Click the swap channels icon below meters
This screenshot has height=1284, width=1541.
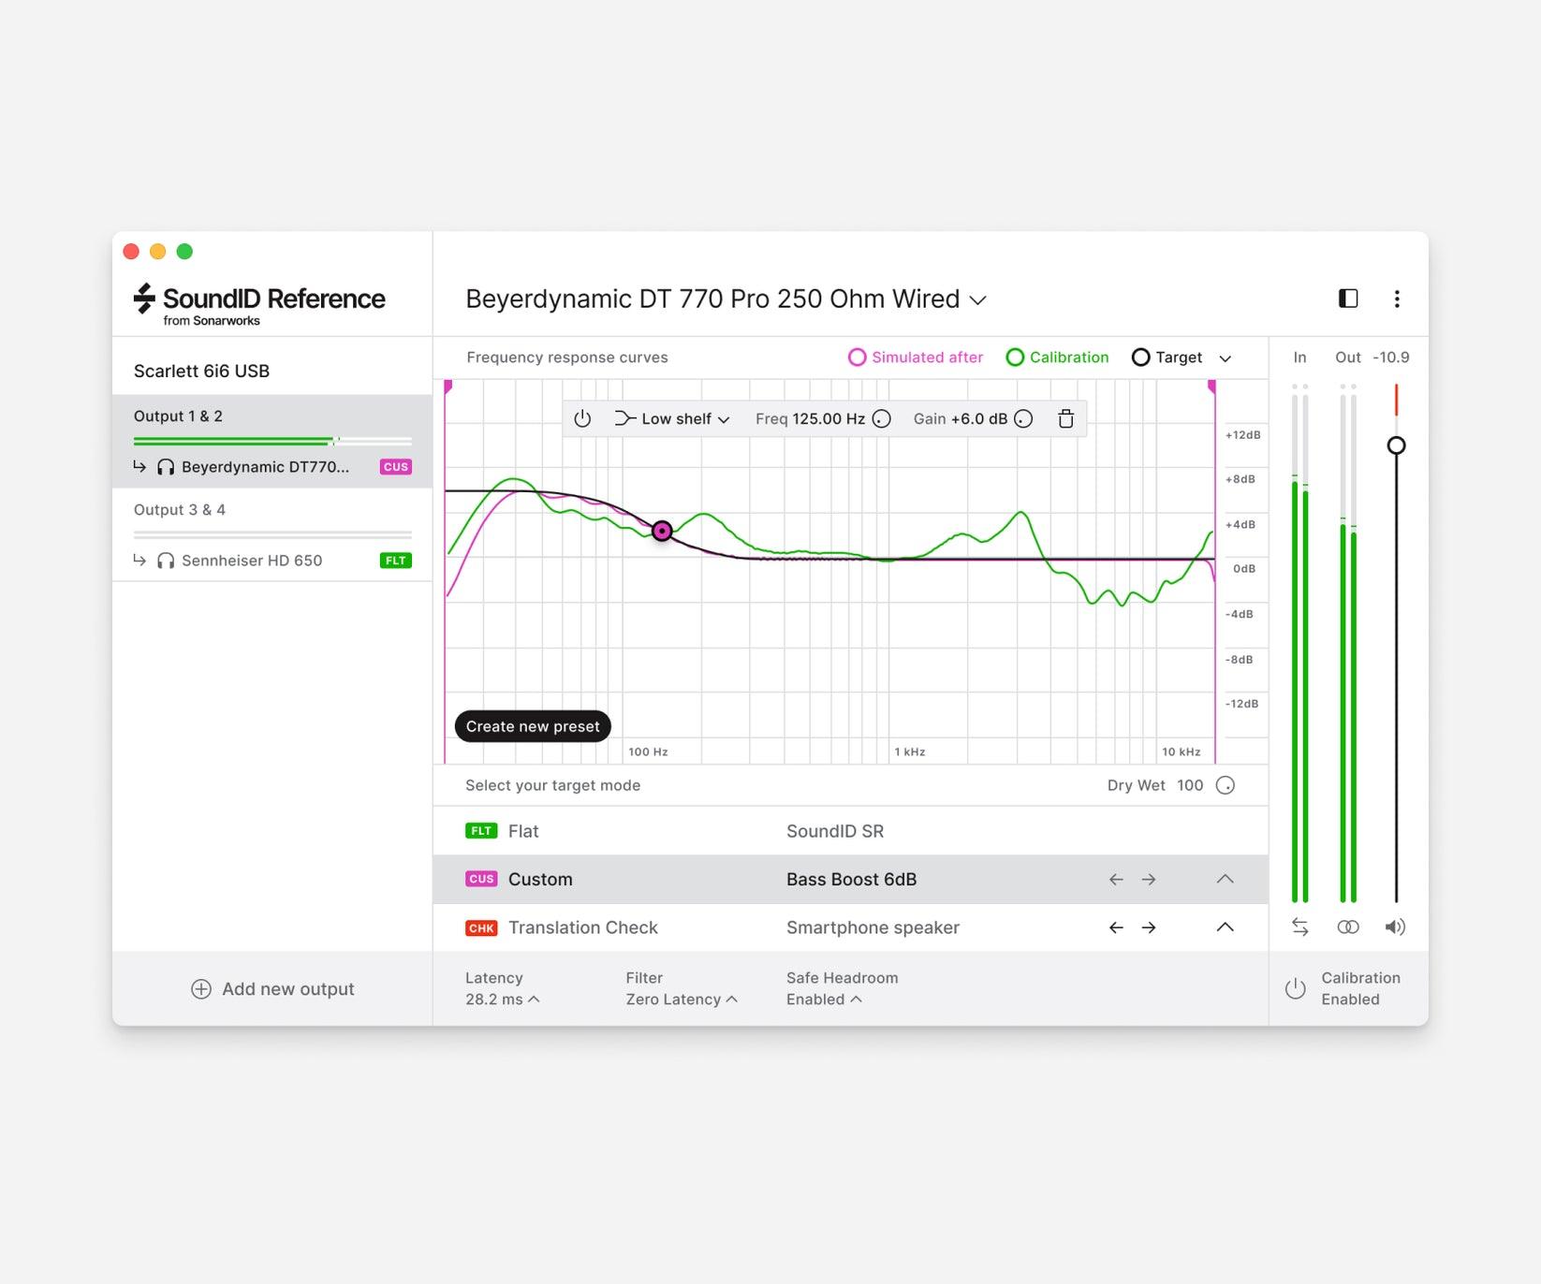(1299, 927)
